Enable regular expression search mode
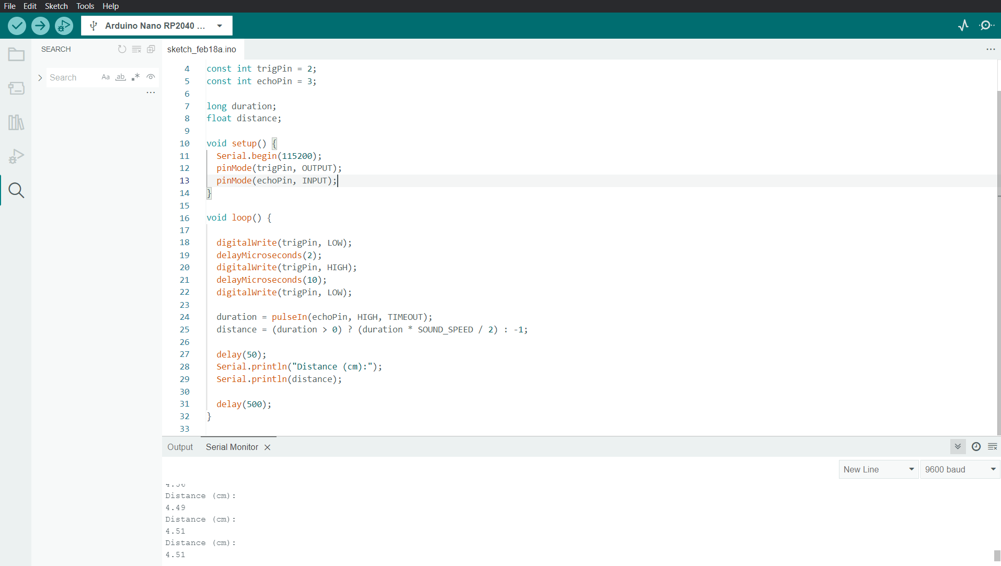The image size is (1001, 566). pos(135,77)
